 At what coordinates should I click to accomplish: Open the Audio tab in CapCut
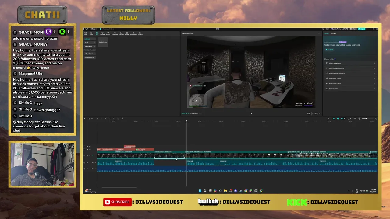(91, 33)
